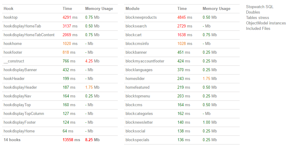Go to the Doubles section link
The width and height of the screenshot is (293, 146).
pyautogui.click(x=253, y=12)
